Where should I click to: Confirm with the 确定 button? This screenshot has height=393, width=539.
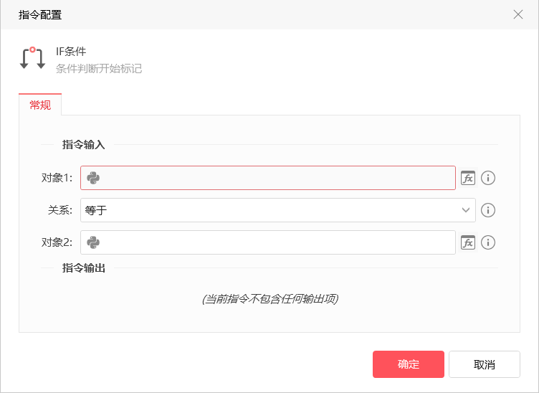click(x=409, y=364)
